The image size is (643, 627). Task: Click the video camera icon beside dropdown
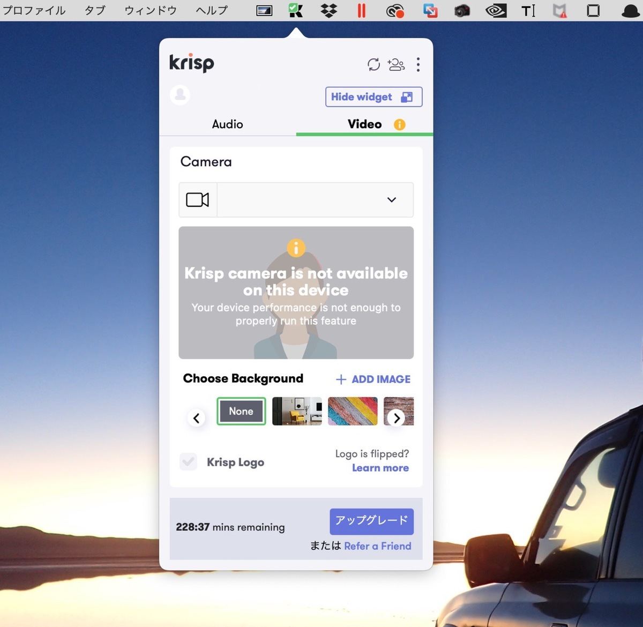198,200
